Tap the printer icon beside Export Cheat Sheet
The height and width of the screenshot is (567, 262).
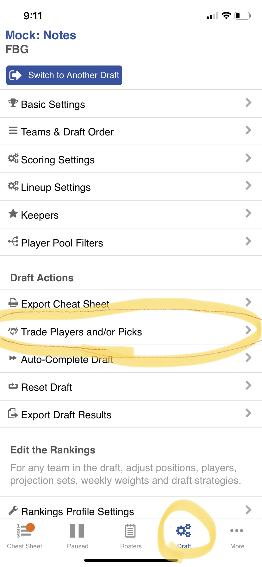pyautogui.click(x=13, y=303)
